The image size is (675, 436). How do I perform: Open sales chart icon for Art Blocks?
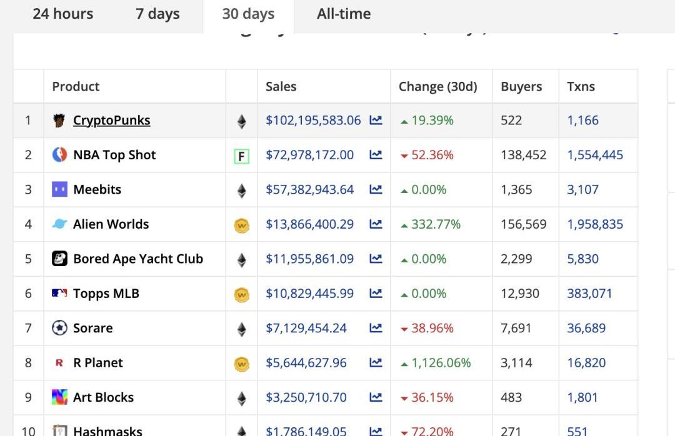point(376,397)
